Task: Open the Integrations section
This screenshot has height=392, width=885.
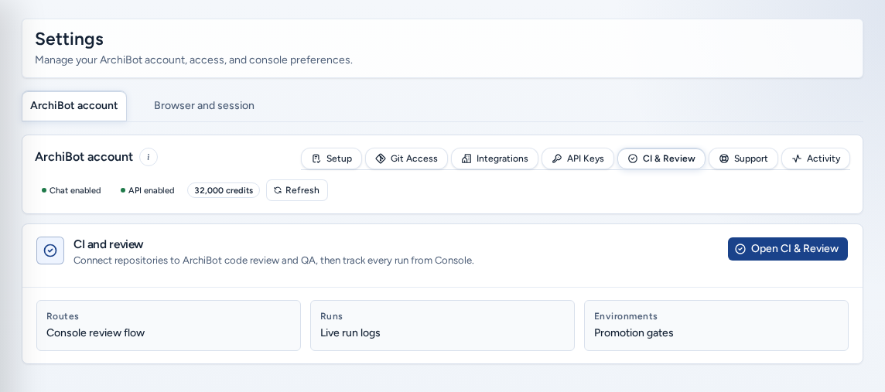Action: click(x=494, y=159)
